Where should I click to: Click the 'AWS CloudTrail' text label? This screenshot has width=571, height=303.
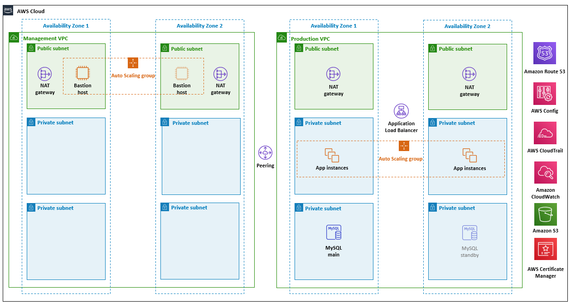coord(545,151)
